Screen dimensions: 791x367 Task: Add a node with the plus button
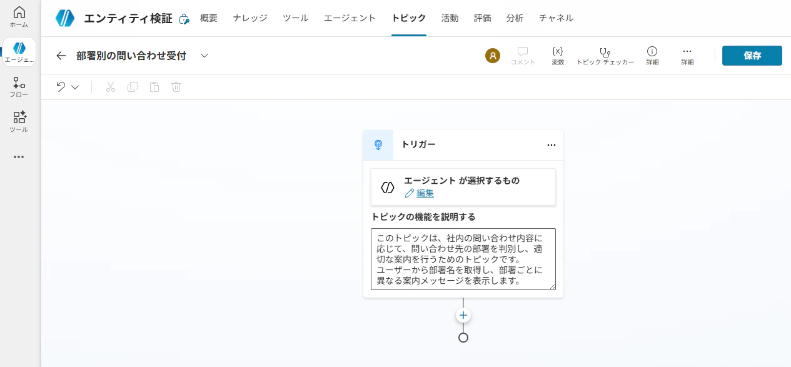coord(463,316)
